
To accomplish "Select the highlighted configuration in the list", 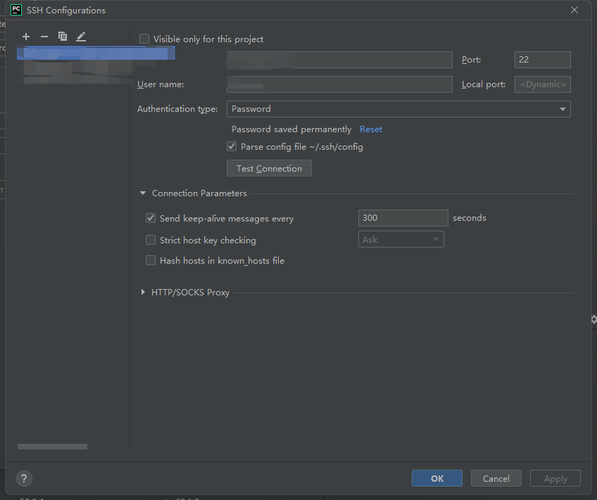I will click(96, 53).
